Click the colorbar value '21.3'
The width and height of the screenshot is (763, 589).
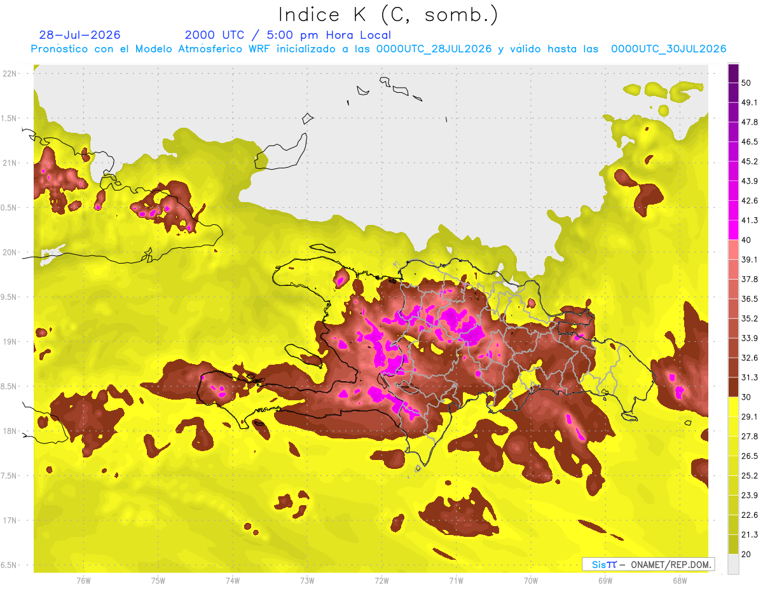pos(750,535)
